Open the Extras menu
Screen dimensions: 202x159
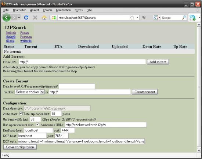pos(79,10)
